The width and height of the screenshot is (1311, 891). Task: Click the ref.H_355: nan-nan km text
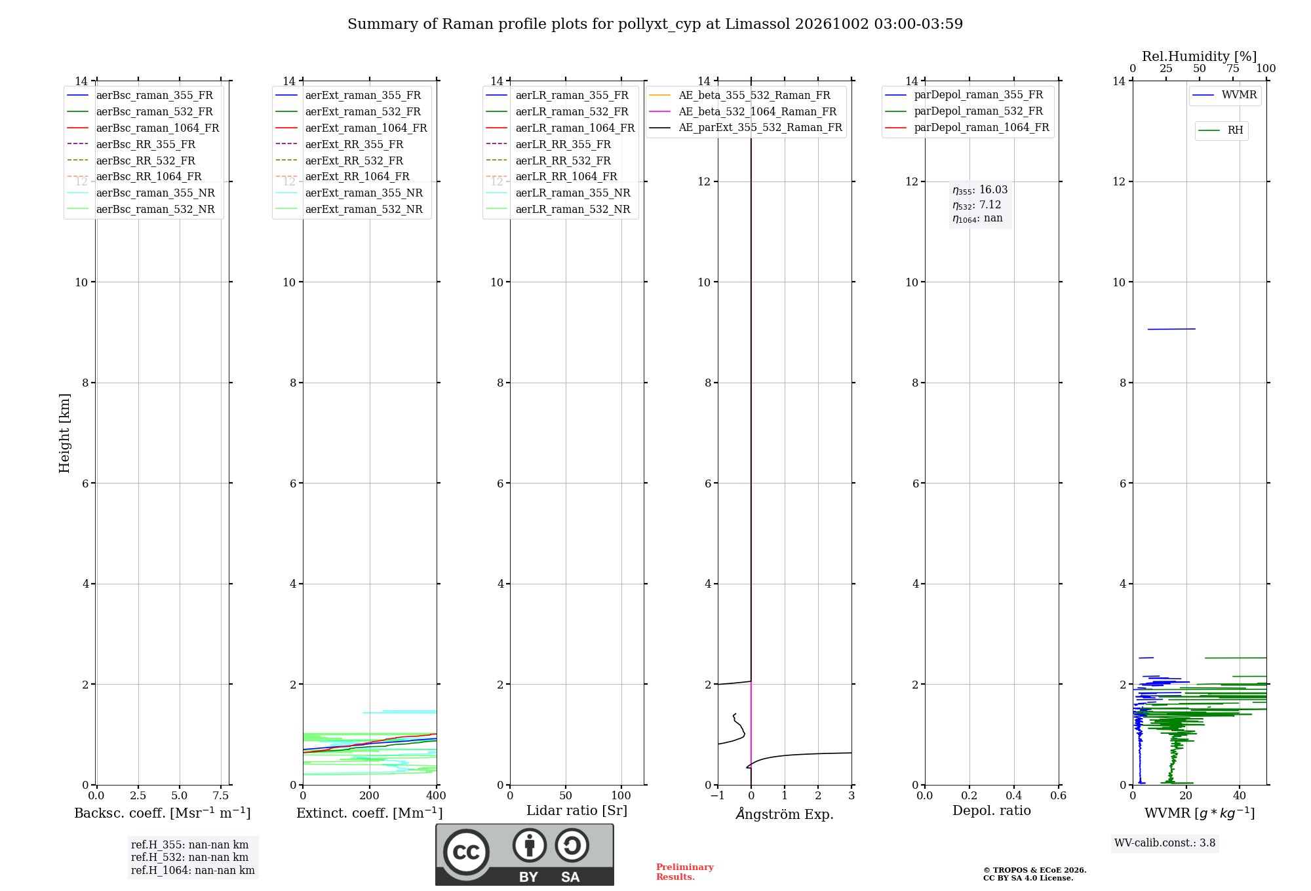pyautogui.click(x=190, y=845)
